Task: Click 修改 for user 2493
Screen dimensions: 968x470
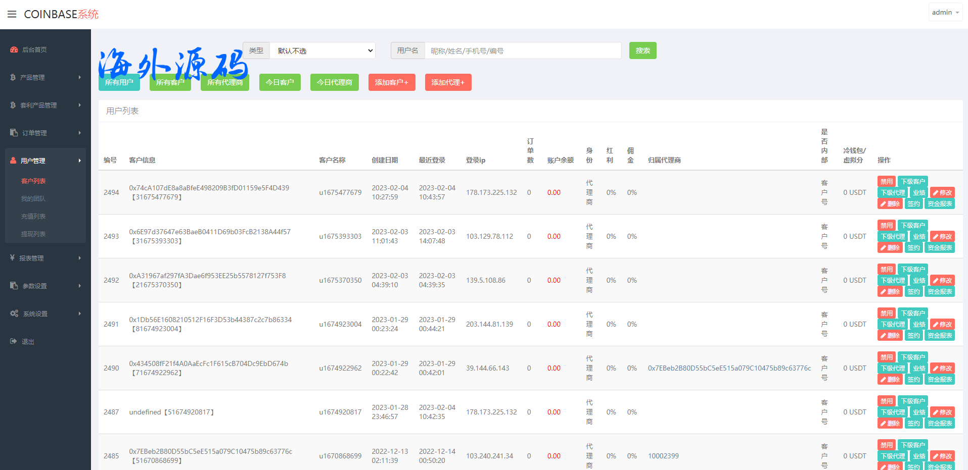Action: pos(942,236)
